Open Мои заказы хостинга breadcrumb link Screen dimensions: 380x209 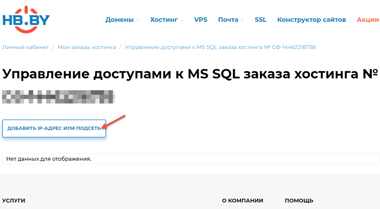(86, 47)
